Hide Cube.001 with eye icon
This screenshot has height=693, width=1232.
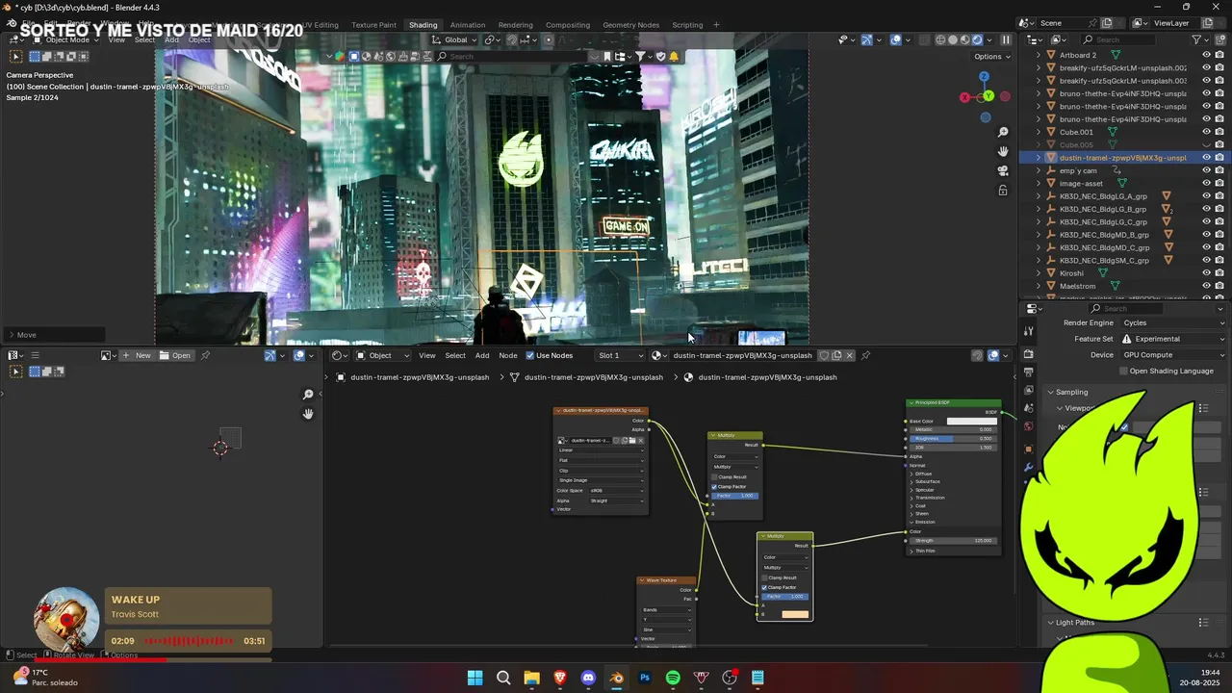(1206, 132)
